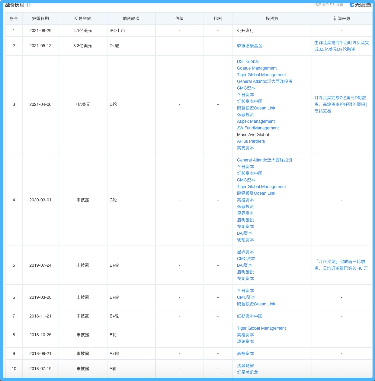Screen dimensions: 375x381
Task: Select the 2018-07-19 date cell
Action: pos(40,369)
